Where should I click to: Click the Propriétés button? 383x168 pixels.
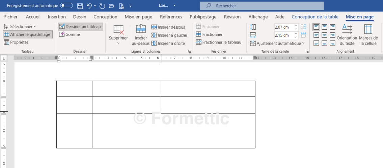click(x=16, y=42)
